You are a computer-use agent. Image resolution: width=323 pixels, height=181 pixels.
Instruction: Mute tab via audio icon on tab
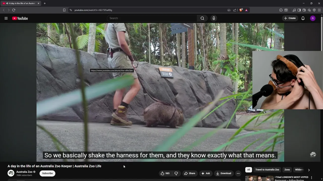tap(7, 3)
